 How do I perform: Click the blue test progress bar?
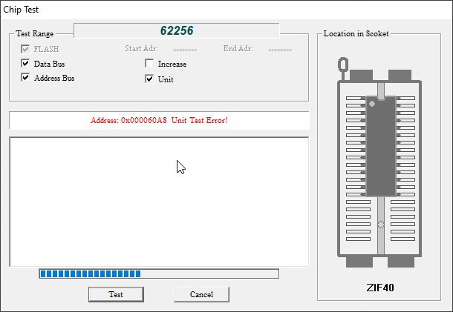coord(159,273)
